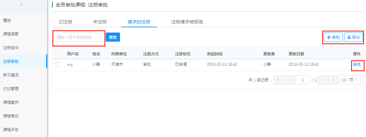This screenshot has width=366, height=137.
Task: Jump to the last page of records
Action: click(x=333, y=80)
